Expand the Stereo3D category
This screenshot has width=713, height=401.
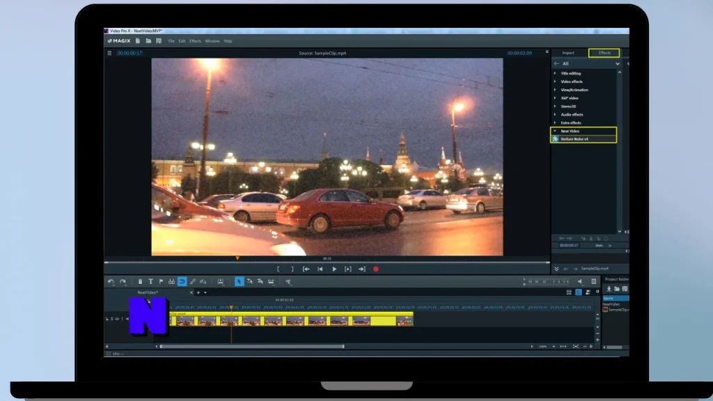[x=555, y=106]
